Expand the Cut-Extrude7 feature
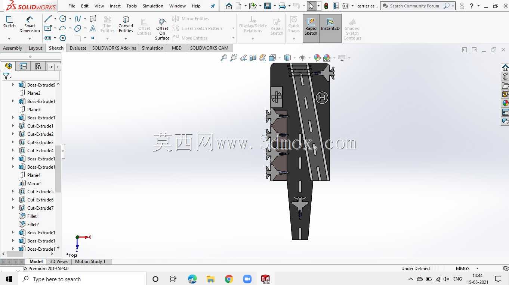509x285 pixels. [x=13, y=208]
